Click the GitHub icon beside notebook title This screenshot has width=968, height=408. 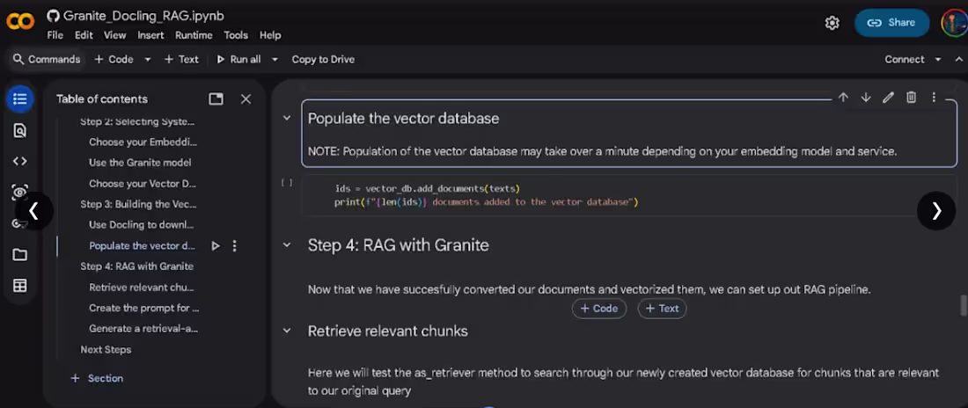(53, 16)
